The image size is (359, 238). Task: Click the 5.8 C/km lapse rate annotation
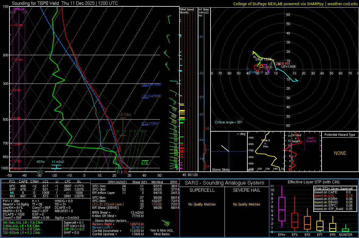tap(124, 115)
